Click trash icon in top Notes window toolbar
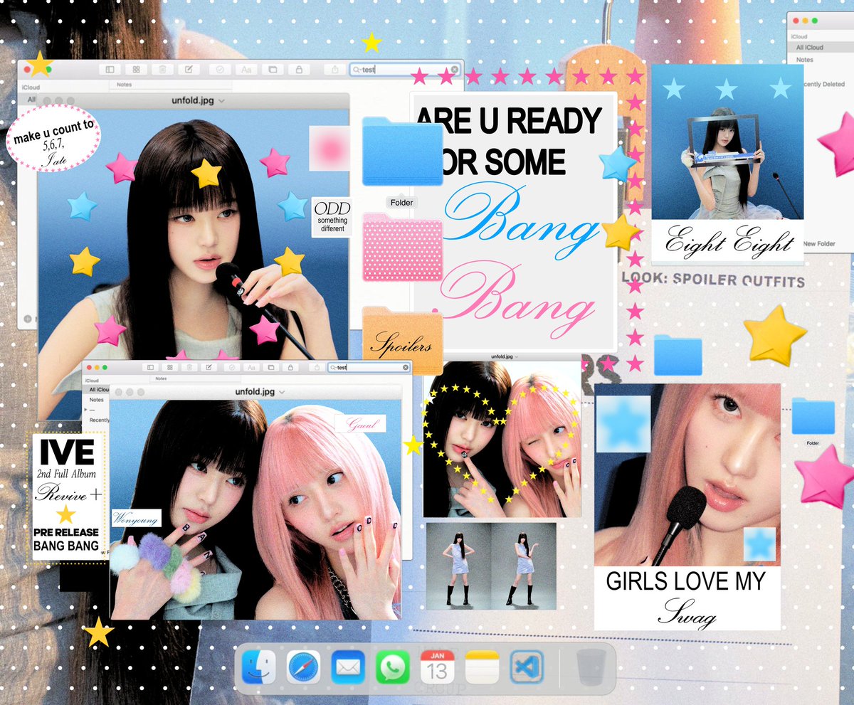 coord(162,70)
